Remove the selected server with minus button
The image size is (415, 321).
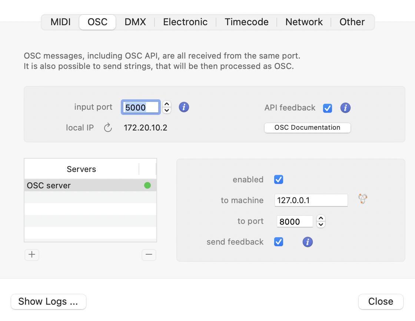click(x=149, y=255)
